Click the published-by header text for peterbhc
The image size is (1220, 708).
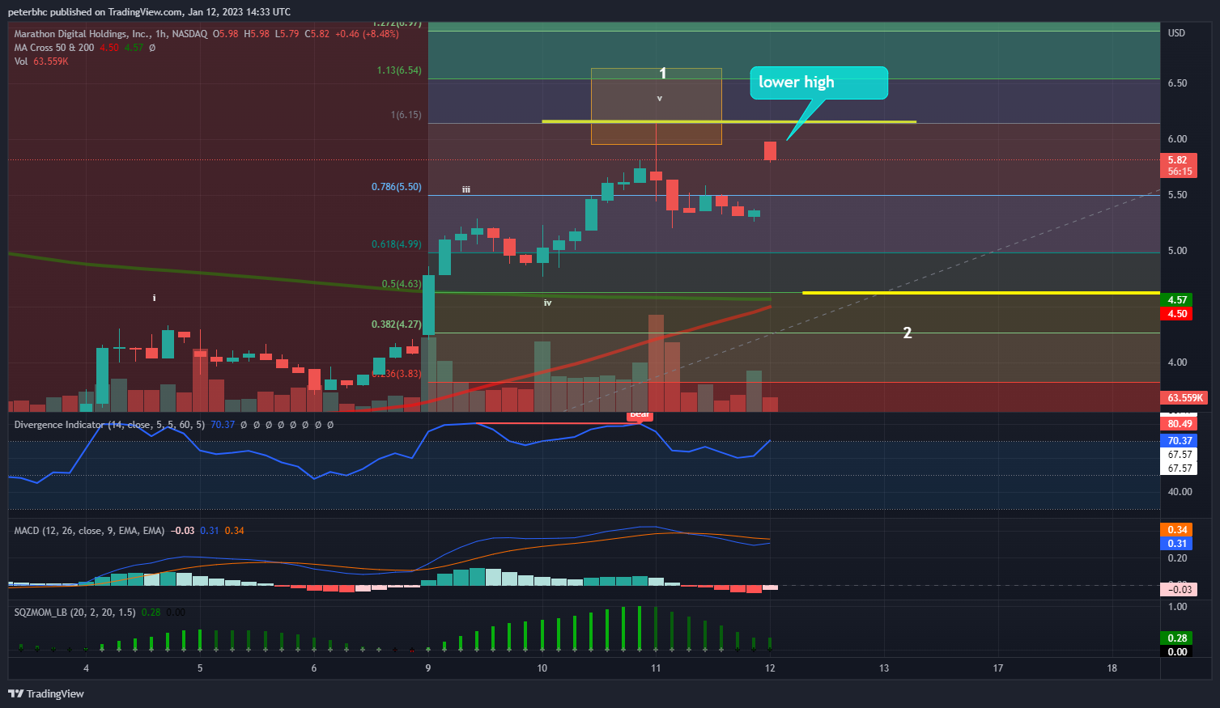pyautogui.click(x=149, y=12)
